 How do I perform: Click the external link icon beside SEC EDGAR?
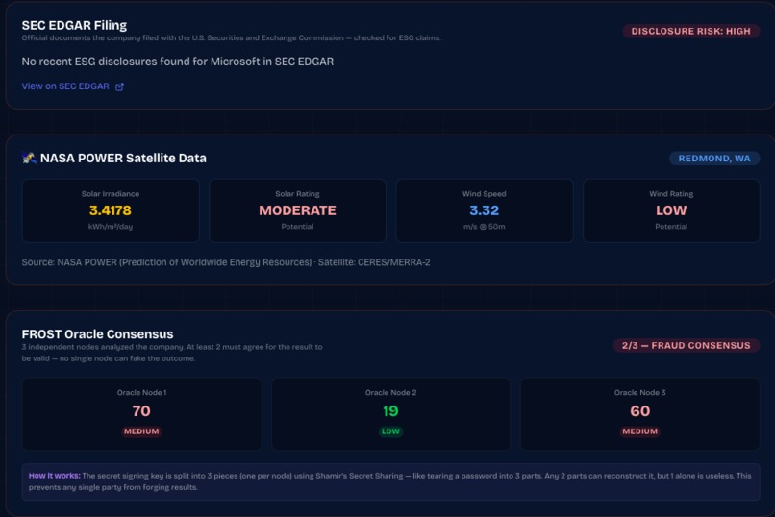(119, 86)
